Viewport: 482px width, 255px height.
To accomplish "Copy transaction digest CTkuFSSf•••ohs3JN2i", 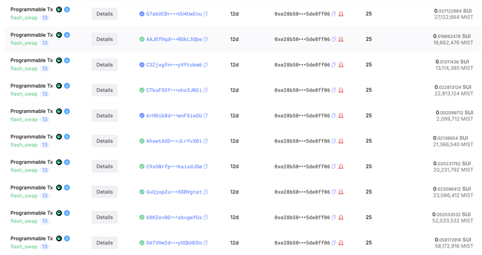I will click(205, 90).
